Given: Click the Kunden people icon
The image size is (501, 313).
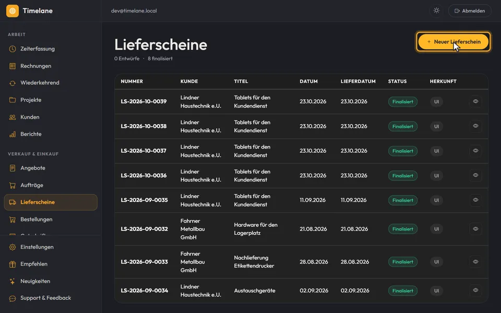Looking at the screenshot, I should point(13,117).
